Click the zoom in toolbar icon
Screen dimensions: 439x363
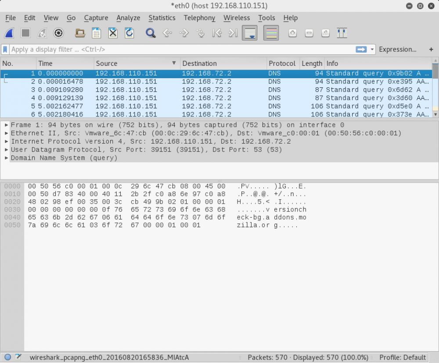[x=292, y=33]
